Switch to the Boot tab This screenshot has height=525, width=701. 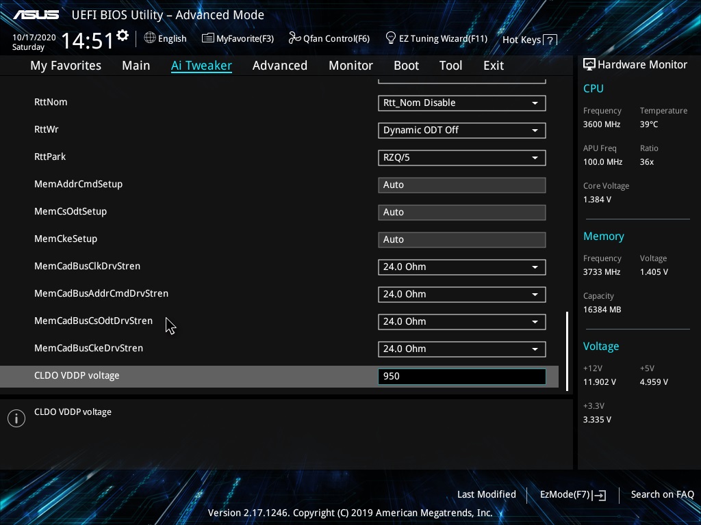(406, 66)
